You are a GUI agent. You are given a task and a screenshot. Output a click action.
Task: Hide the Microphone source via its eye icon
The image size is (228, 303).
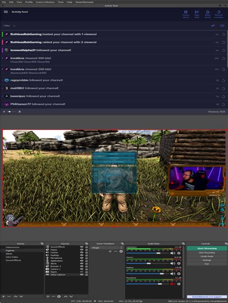(82, 258)
